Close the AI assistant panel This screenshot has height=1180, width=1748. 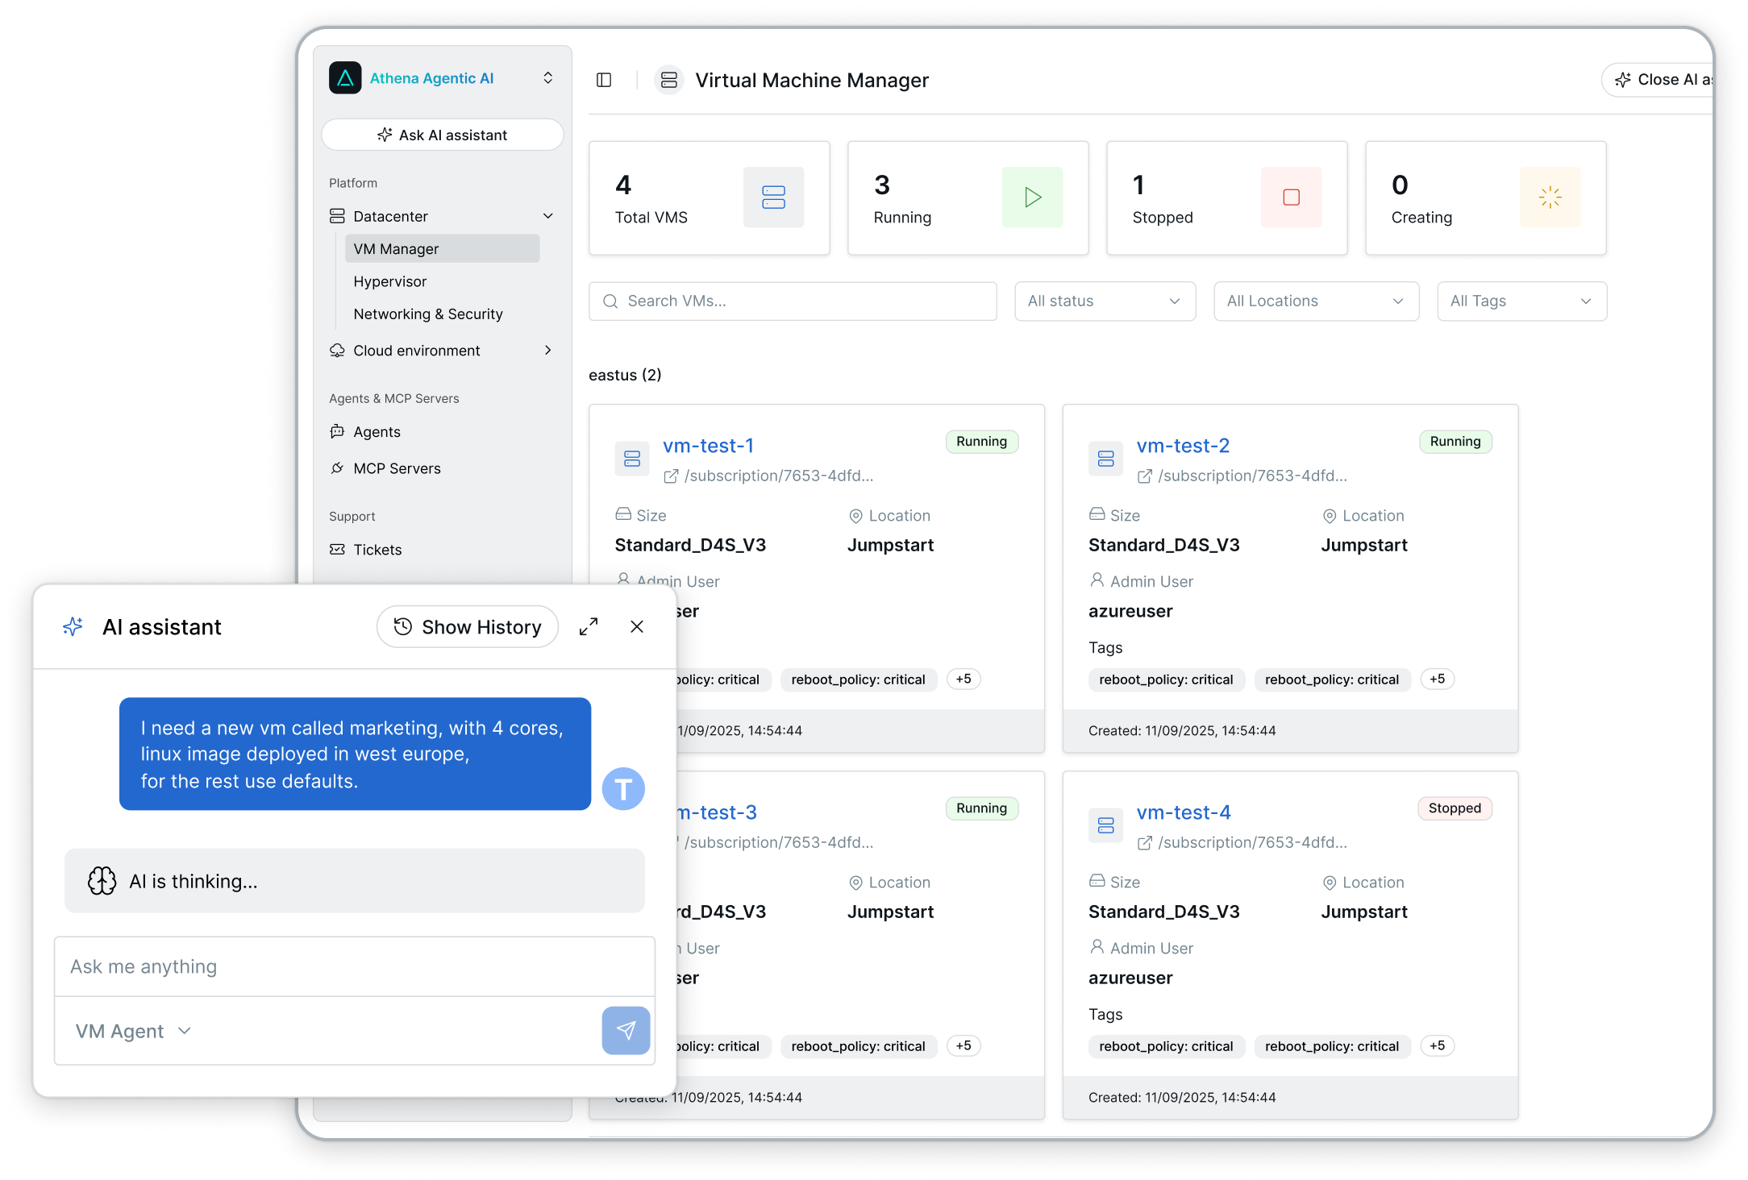click(x=637, y=626)
